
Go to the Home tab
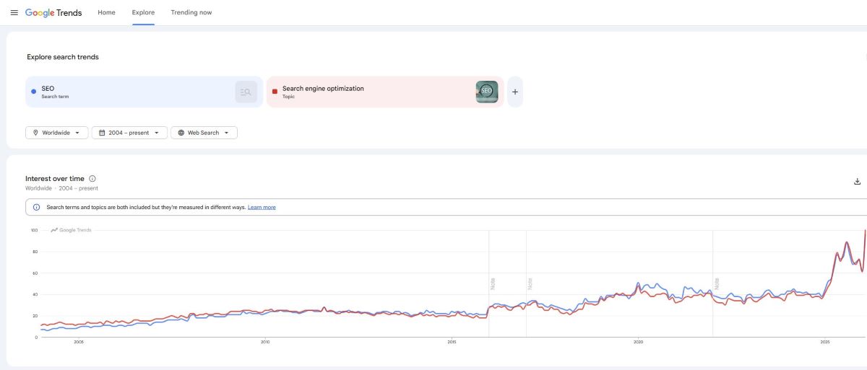[x=106, y=12]
